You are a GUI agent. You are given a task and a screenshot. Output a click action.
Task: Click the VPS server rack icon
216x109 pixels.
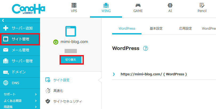(x=74, y=5)
